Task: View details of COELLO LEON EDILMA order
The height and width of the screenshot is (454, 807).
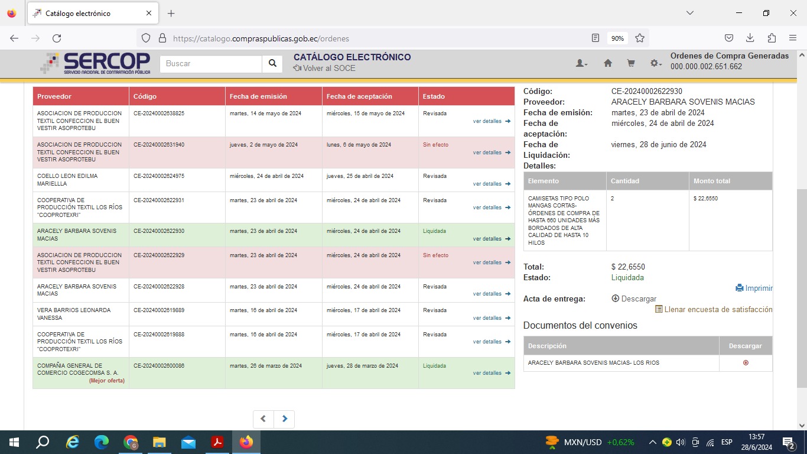Action: (x=491, y=184)
